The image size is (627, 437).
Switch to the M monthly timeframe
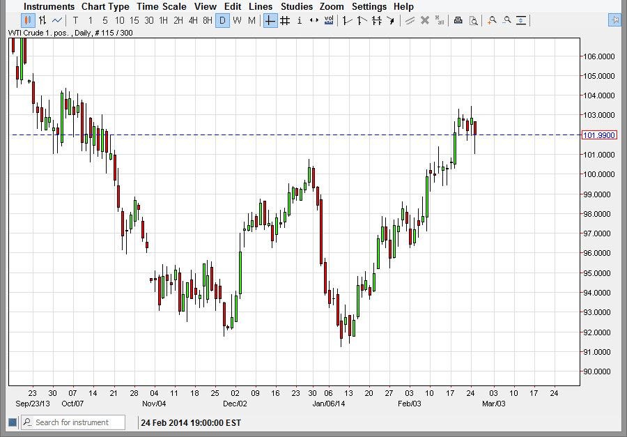point(251,21)
